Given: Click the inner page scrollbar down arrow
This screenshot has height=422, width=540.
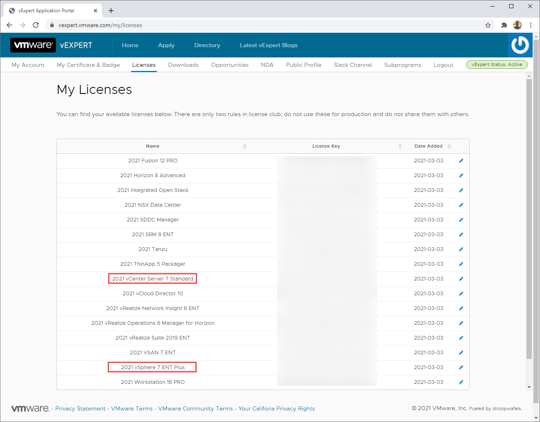Looking at the screenshot, I should pos(529,387).
